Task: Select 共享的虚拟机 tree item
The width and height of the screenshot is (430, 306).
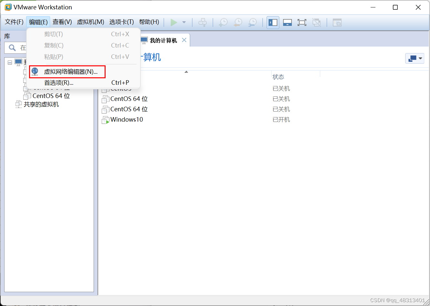Action: click(41, 104)
